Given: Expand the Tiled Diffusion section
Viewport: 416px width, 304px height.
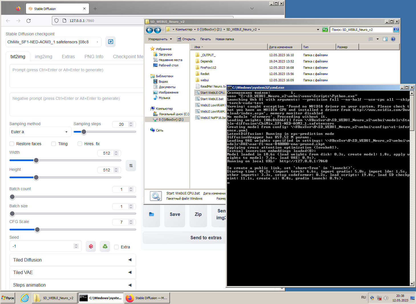Looking at the screenshot, I should (73, 260).
